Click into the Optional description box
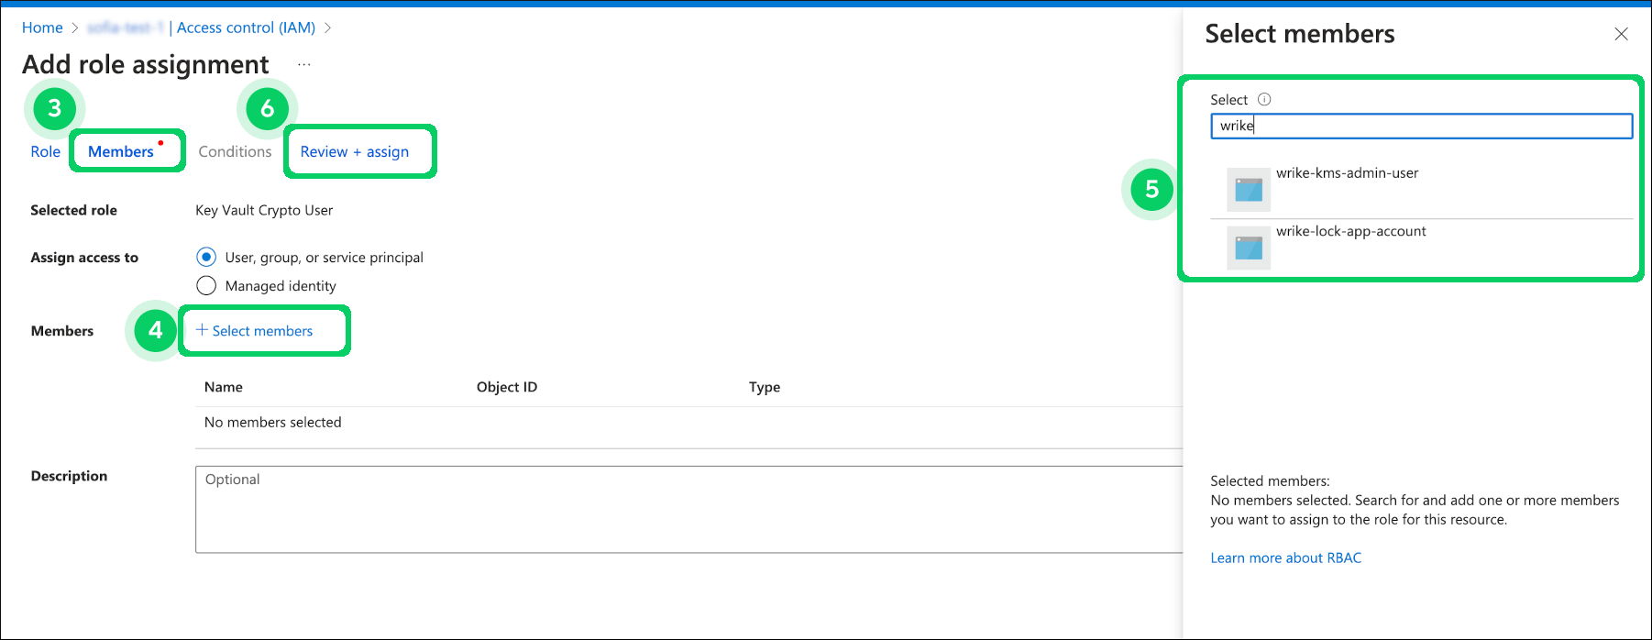Screen dimensions: 1652x640 pos(688,509)
